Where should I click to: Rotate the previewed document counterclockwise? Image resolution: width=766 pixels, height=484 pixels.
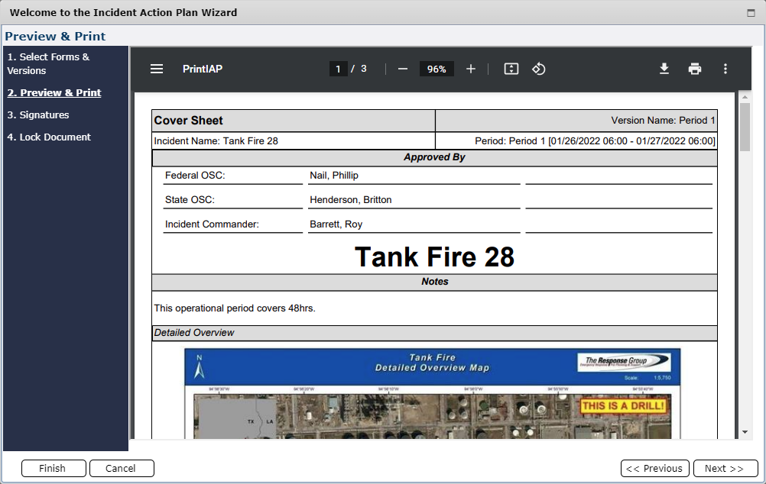point(539,69)
